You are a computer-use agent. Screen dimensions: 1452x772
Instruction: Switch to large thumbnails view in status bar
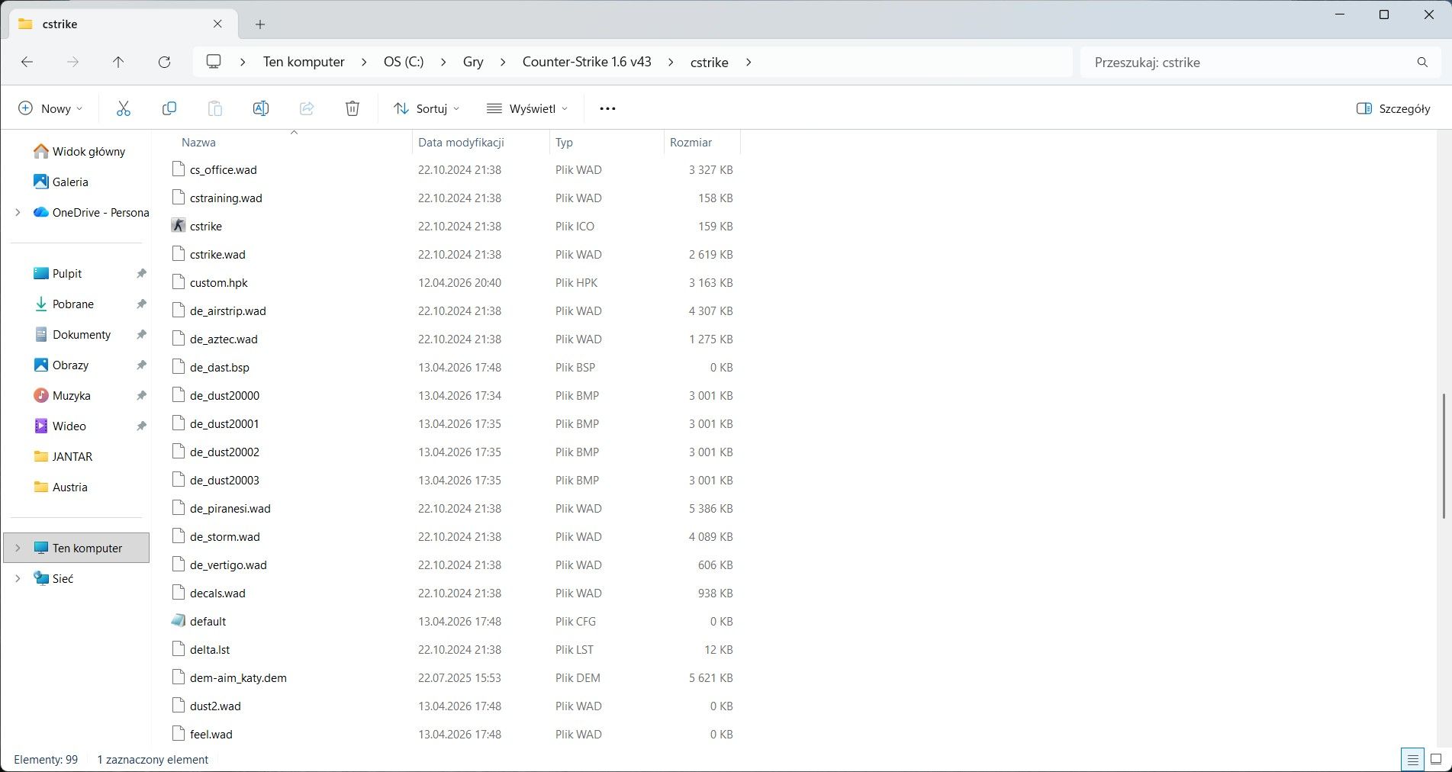point(1435,759)
